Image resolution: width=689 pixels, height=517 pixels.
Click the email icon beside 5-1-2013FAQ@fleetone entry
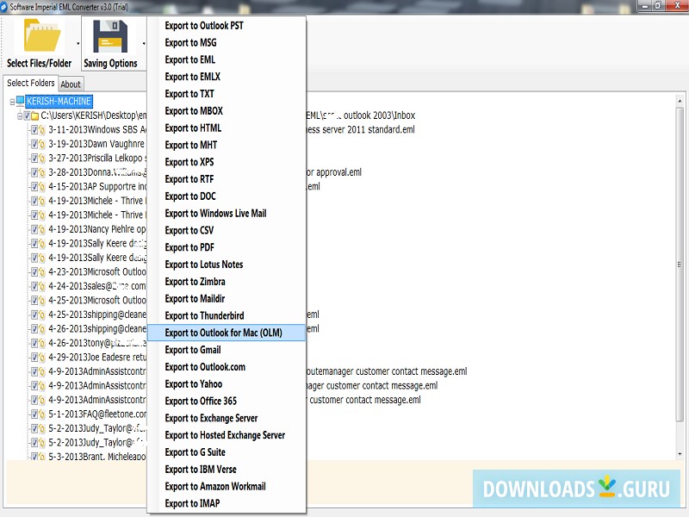41,414
